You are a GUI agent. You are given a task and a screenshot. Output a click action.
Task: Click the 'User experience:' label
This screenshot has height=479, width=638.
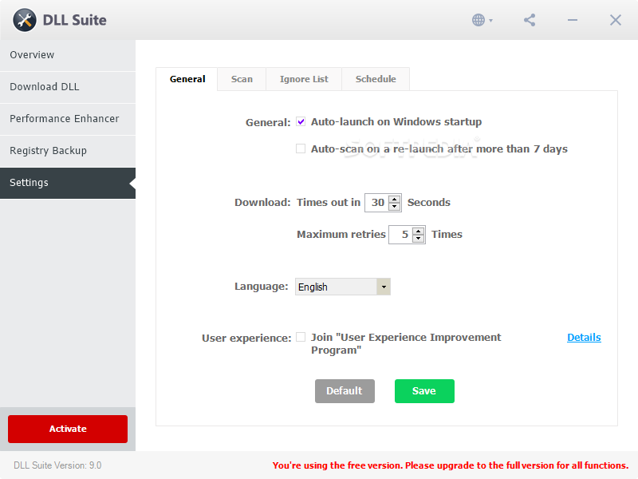tap(246, 338)
